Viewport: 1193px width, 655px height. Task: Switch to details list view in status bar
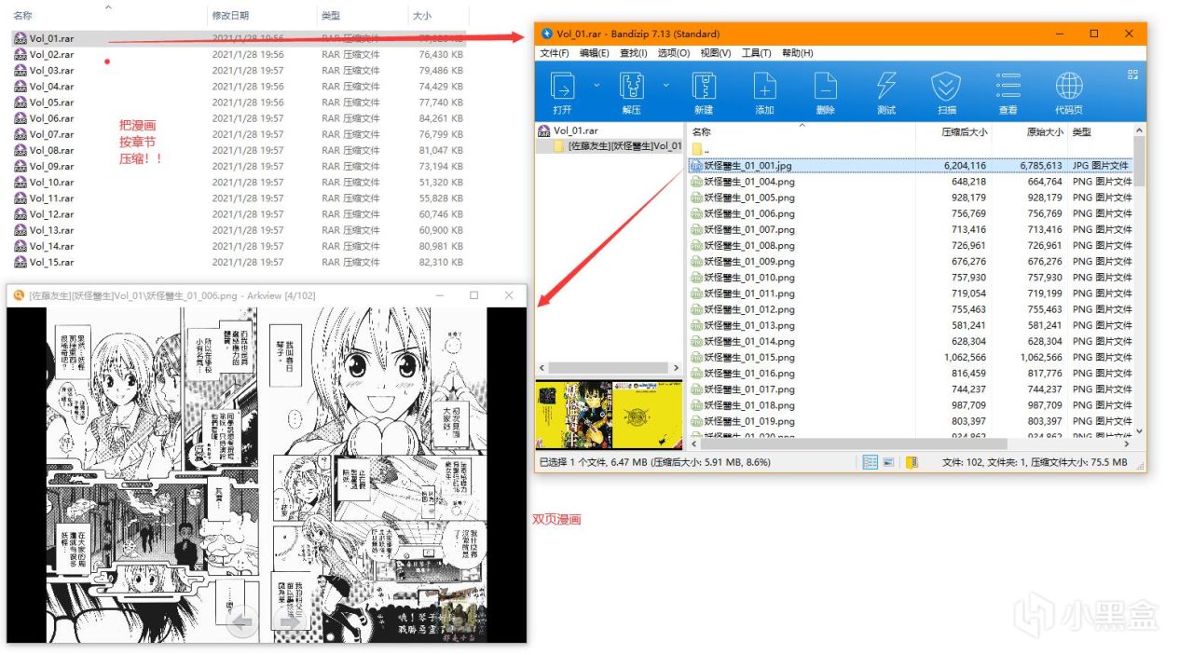click(870, 462)
